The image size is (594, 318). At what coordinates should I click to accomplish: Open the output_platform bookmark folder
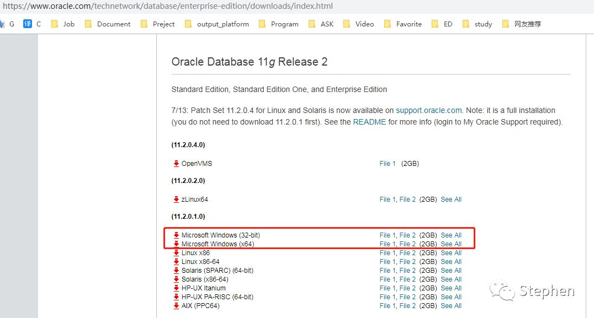[x=217, y=24]
